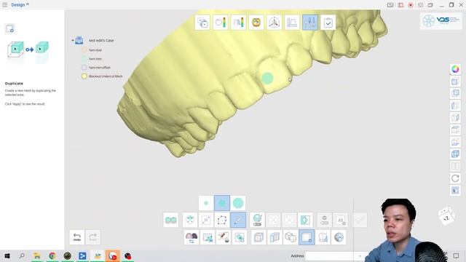Open the section thickness color-map tool
Viewport: 466px width, 262px height.
238,23
